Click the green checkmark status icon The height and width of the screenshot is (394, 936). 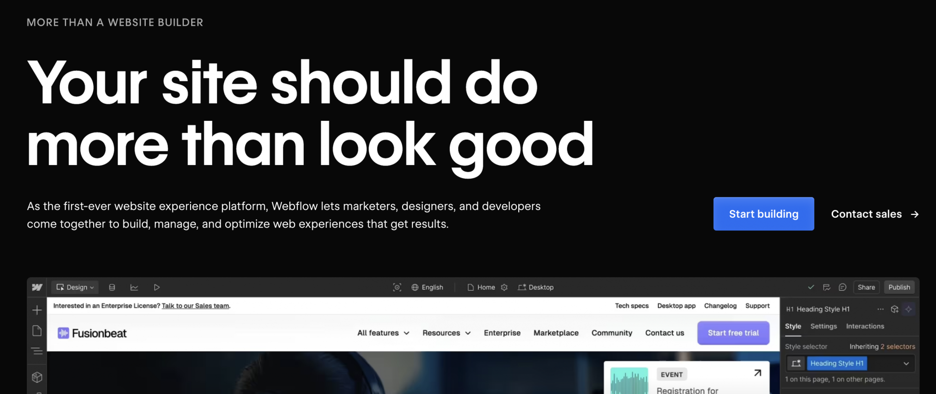[x=811, y=287]
